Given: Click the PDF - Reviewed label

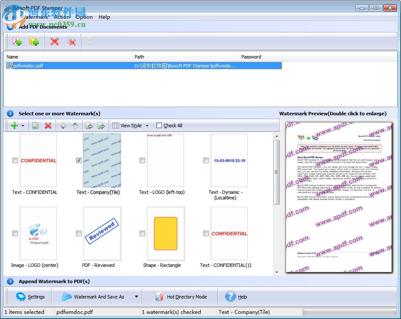Looking at the screenshot, I should pyautogui.click(x=98, y=265).
